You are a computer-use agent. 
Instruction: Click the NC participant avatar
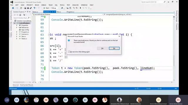[66, 100]
